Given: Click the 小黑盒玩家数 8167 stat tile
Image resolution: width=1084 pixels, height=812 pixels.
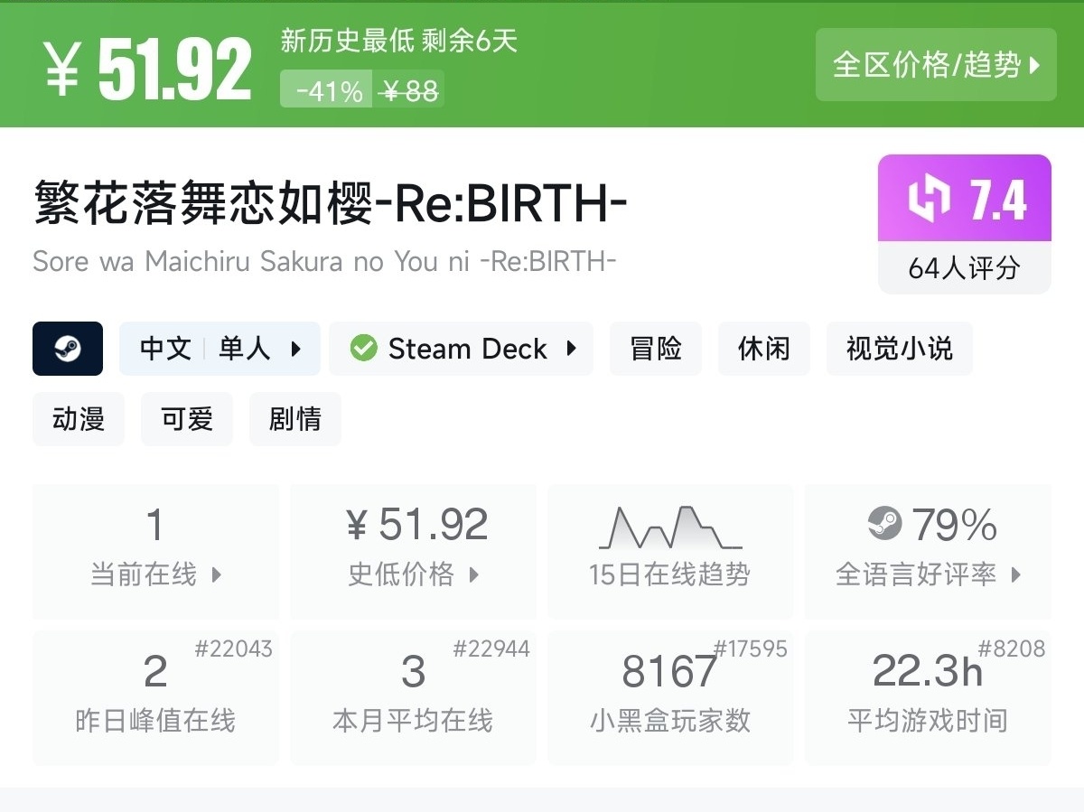Looking at the screenshot, I should pos(670,697).
